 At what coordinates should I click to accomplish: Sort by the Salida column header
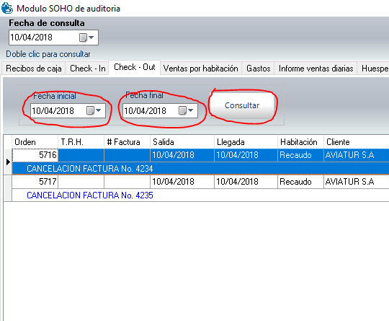tap(182, 142)
